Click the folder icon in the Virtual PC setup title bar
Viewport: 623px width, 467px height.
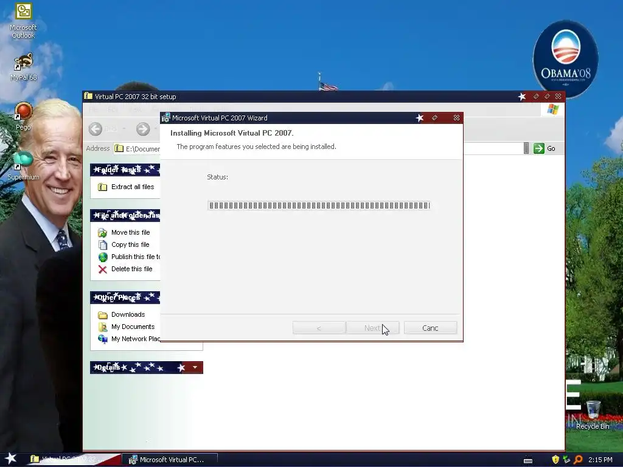click(x=88, y=97)
